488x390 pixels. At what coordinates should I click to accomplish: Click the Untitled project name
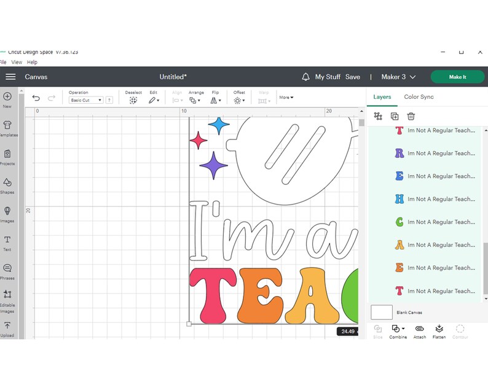(173, 77)
